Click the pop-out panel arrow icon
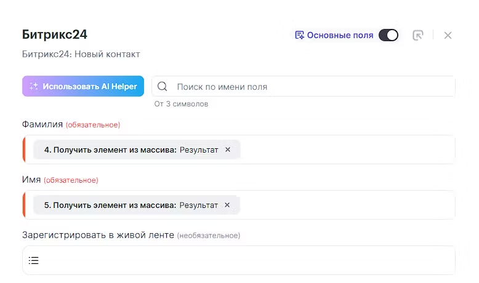The image size is (479, 283). pos(418,35)
